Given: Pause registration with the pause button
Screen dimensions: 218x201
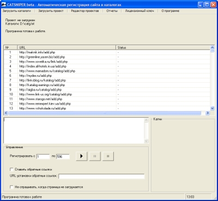Looking at the screenshot, I should (95, 156).
